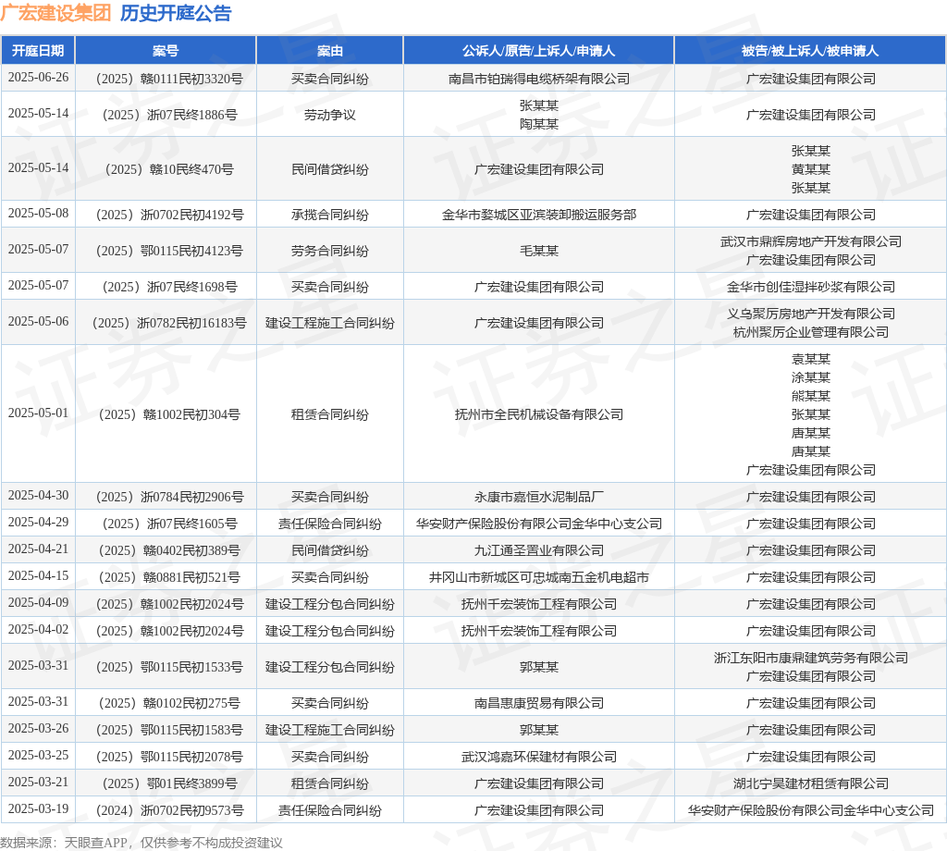Viewport: 947px width, 851px height.
Task: Select case number （2025）赣0402民初389号
Action: click(x=166, y=550)
